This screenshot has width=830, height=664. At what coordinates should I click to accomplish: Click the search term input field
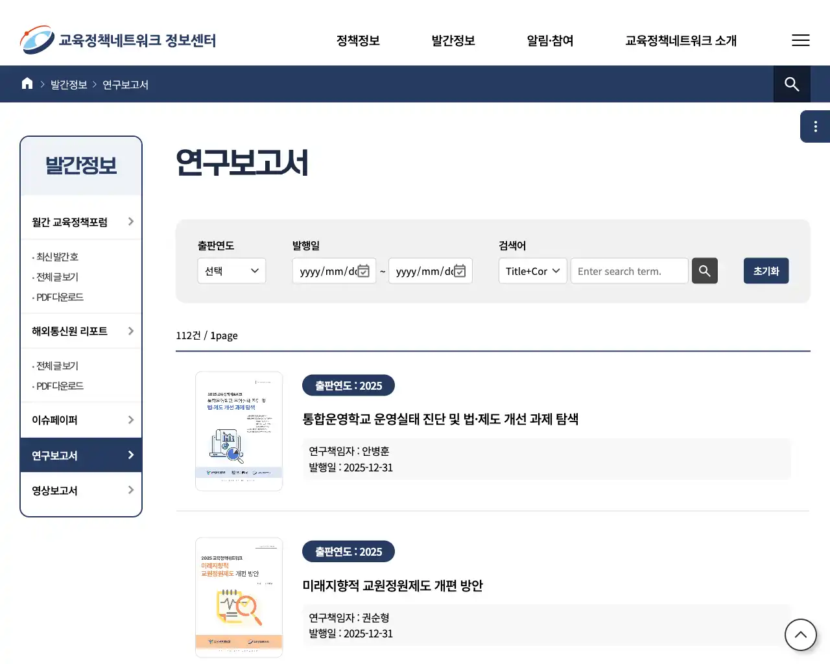tap(628, 271)
